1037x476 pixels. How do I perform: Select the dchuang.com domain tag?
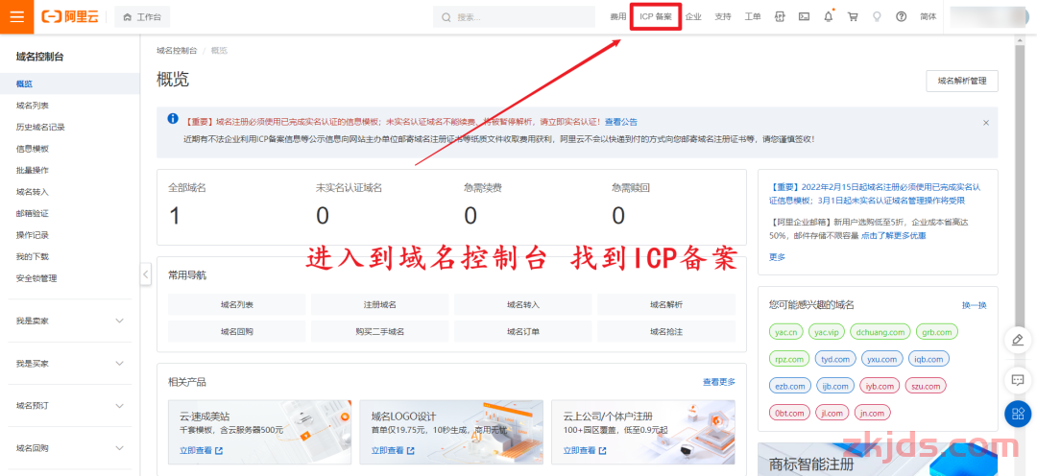click(x=880, y=332)
